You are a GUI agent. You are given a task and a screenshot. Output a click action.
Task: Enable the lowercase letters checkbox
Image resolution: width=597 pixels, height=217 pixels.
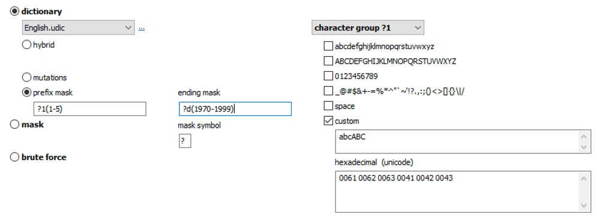328,46
